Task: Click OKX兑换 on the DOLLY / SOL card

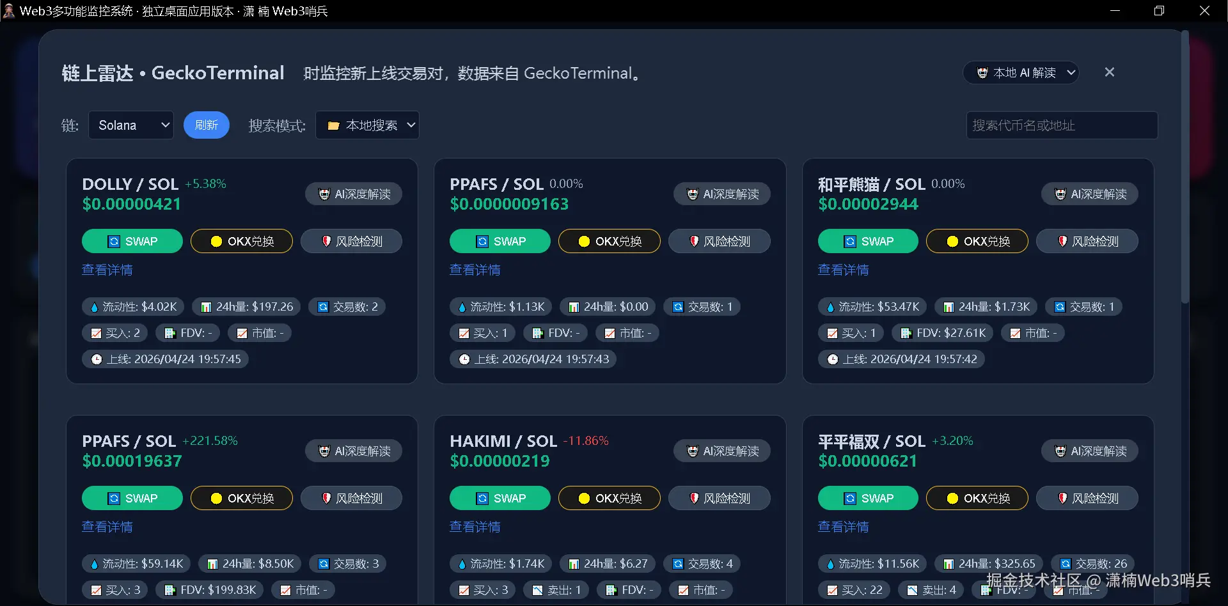Action: [242, 242]
